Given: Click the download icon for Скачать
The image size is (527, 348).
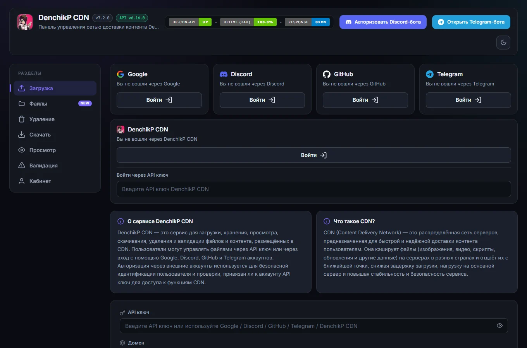Looking at the screenshot, I should 22,135.
